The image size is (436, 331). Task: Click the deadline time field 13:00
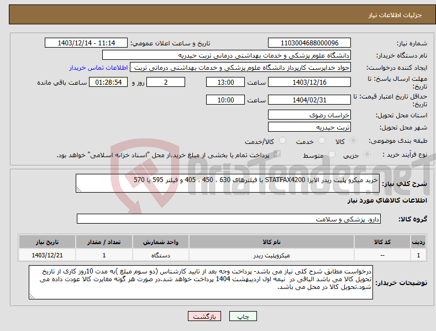(225, 82)
